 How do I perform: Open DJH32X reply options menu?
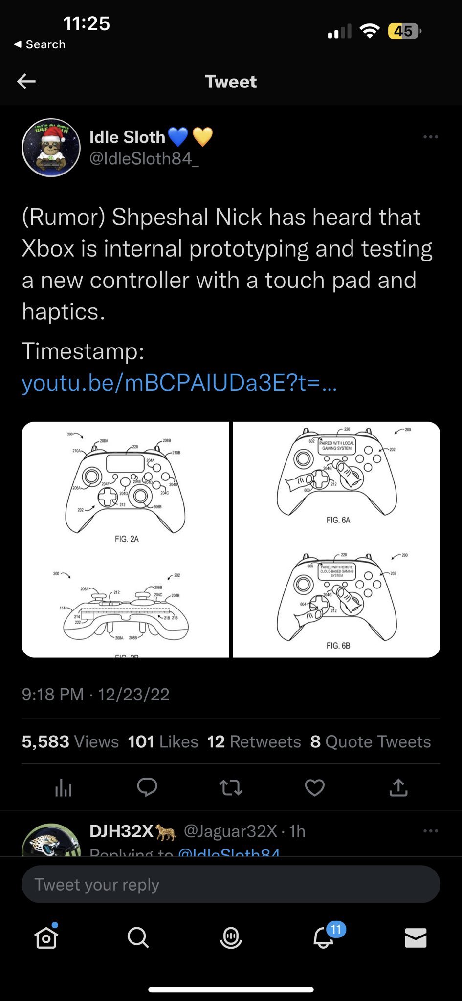(430, 831)
